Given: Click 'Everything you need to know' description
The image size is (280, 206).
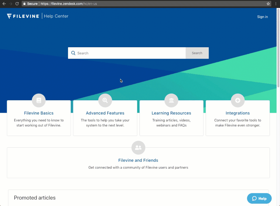Looking at the screenshot, I should [x=39, y=123].
